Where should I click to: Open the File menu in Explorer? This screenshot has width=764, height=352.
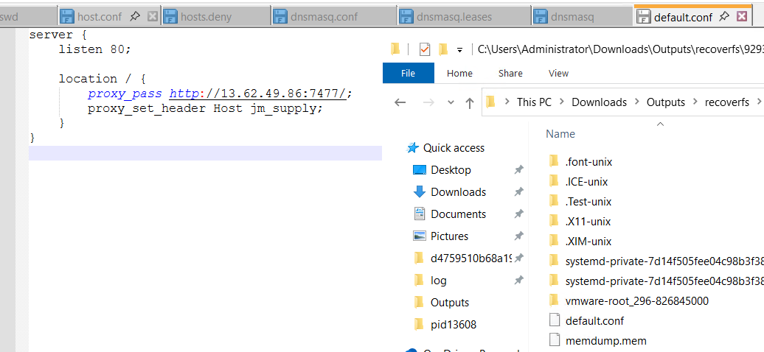pyautogui.click(x=408, y=73)
